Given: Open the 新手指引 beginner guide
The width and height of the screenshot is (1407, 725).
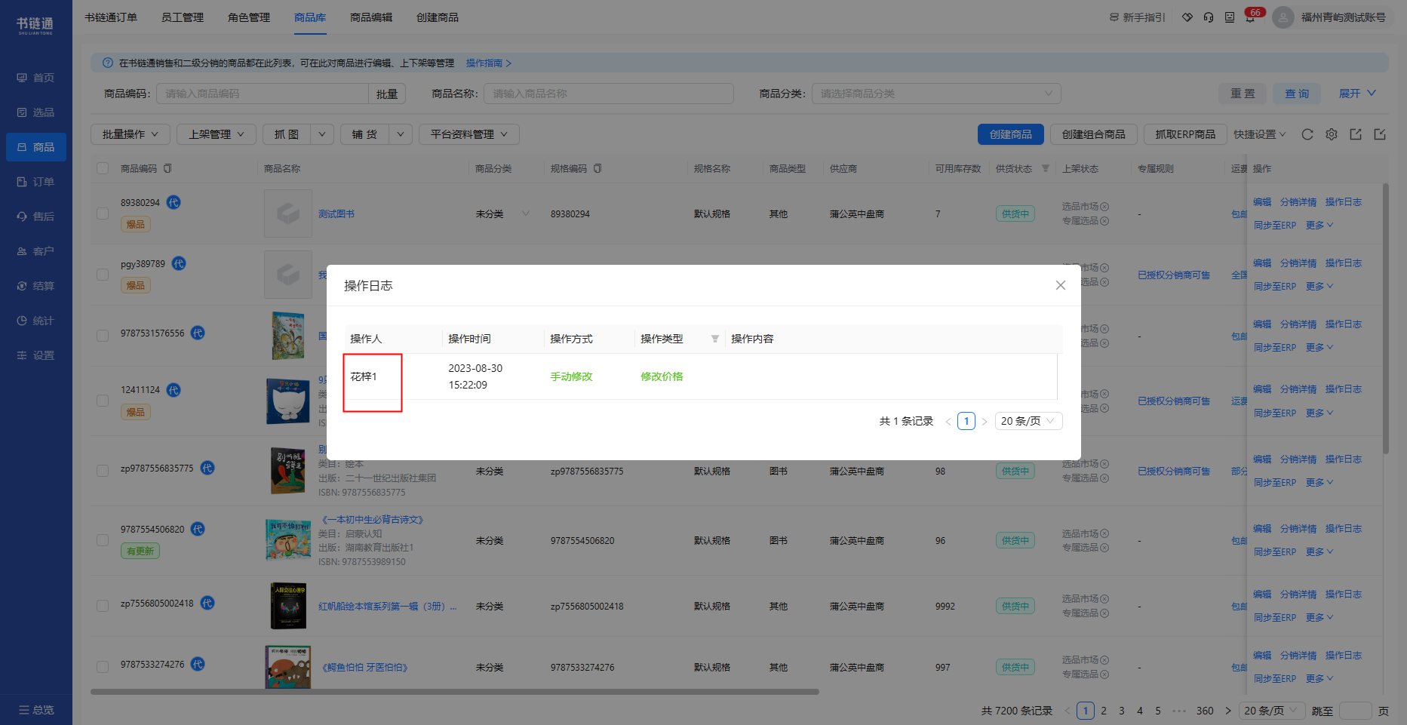Looking at the screenshot, I should [1138, 17].
